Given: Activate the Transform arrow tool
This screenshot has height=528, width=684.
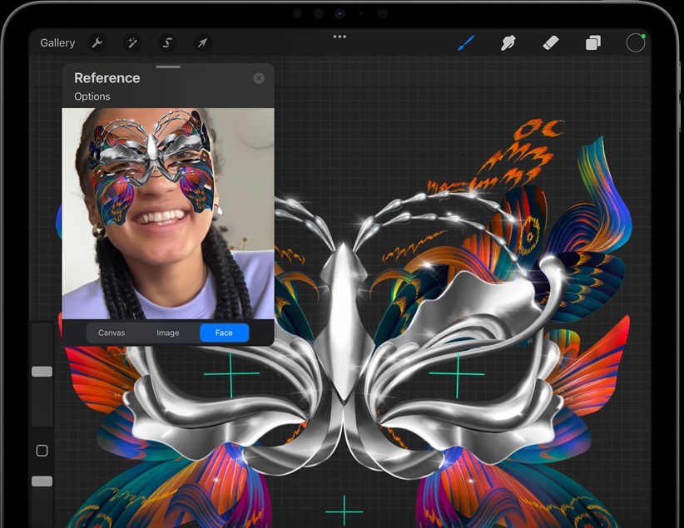Looking at the screenshot, I should (202, 42).
